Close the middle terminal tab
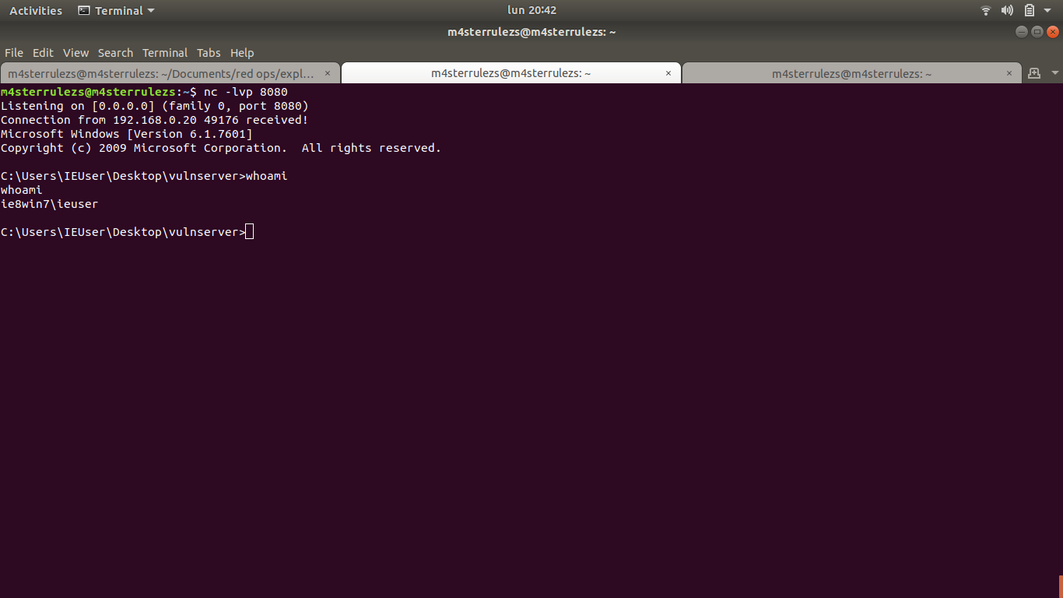Viewport: 1063px width, 598px height. [x=668, y=73]
